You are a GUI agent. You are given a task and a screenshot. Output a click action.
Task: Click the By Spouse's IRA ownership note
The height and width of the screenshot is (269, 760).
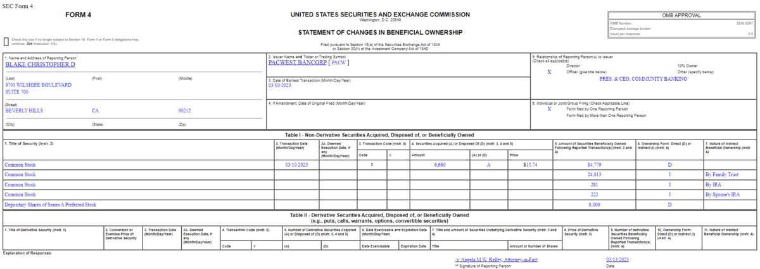[x=722, y=194]
